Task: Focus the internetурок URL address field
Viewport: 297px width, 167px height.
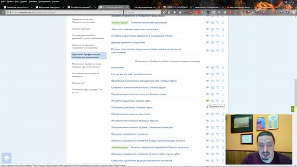Action: coord(65,13)
